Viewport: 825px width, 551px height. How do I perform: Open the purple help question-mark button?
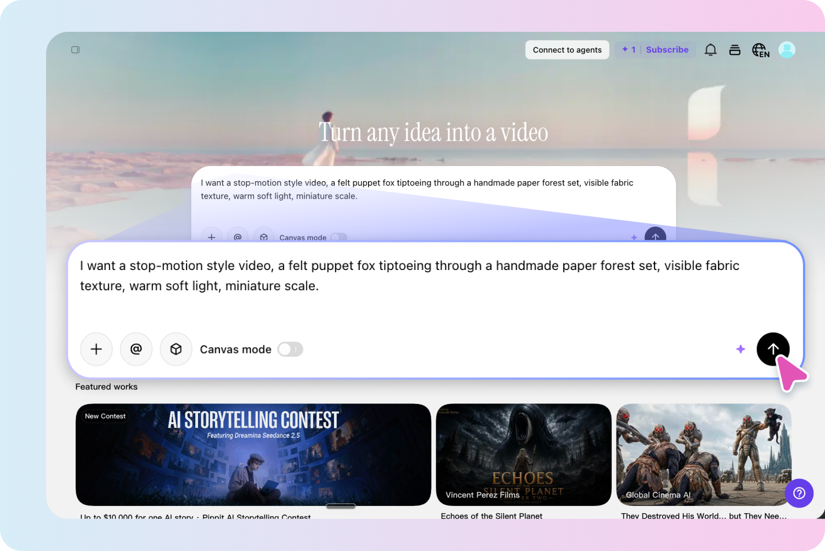click(x=799, y=493)
